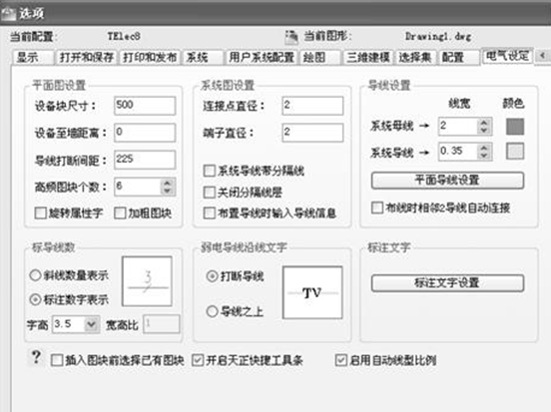The width and height of the screenshot is (551, 412).
Task: Click the 设备块尺寸 input field
Action: 145,106
